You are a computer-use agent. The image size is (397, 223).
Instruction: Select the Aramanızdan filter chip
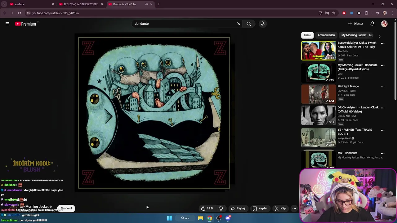click(326, 35)
